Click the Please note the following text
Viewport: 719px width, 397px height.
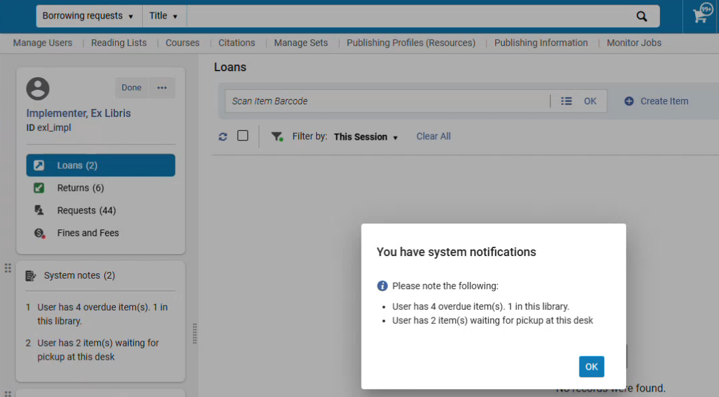pyautogui.click(x=445, y=286)
